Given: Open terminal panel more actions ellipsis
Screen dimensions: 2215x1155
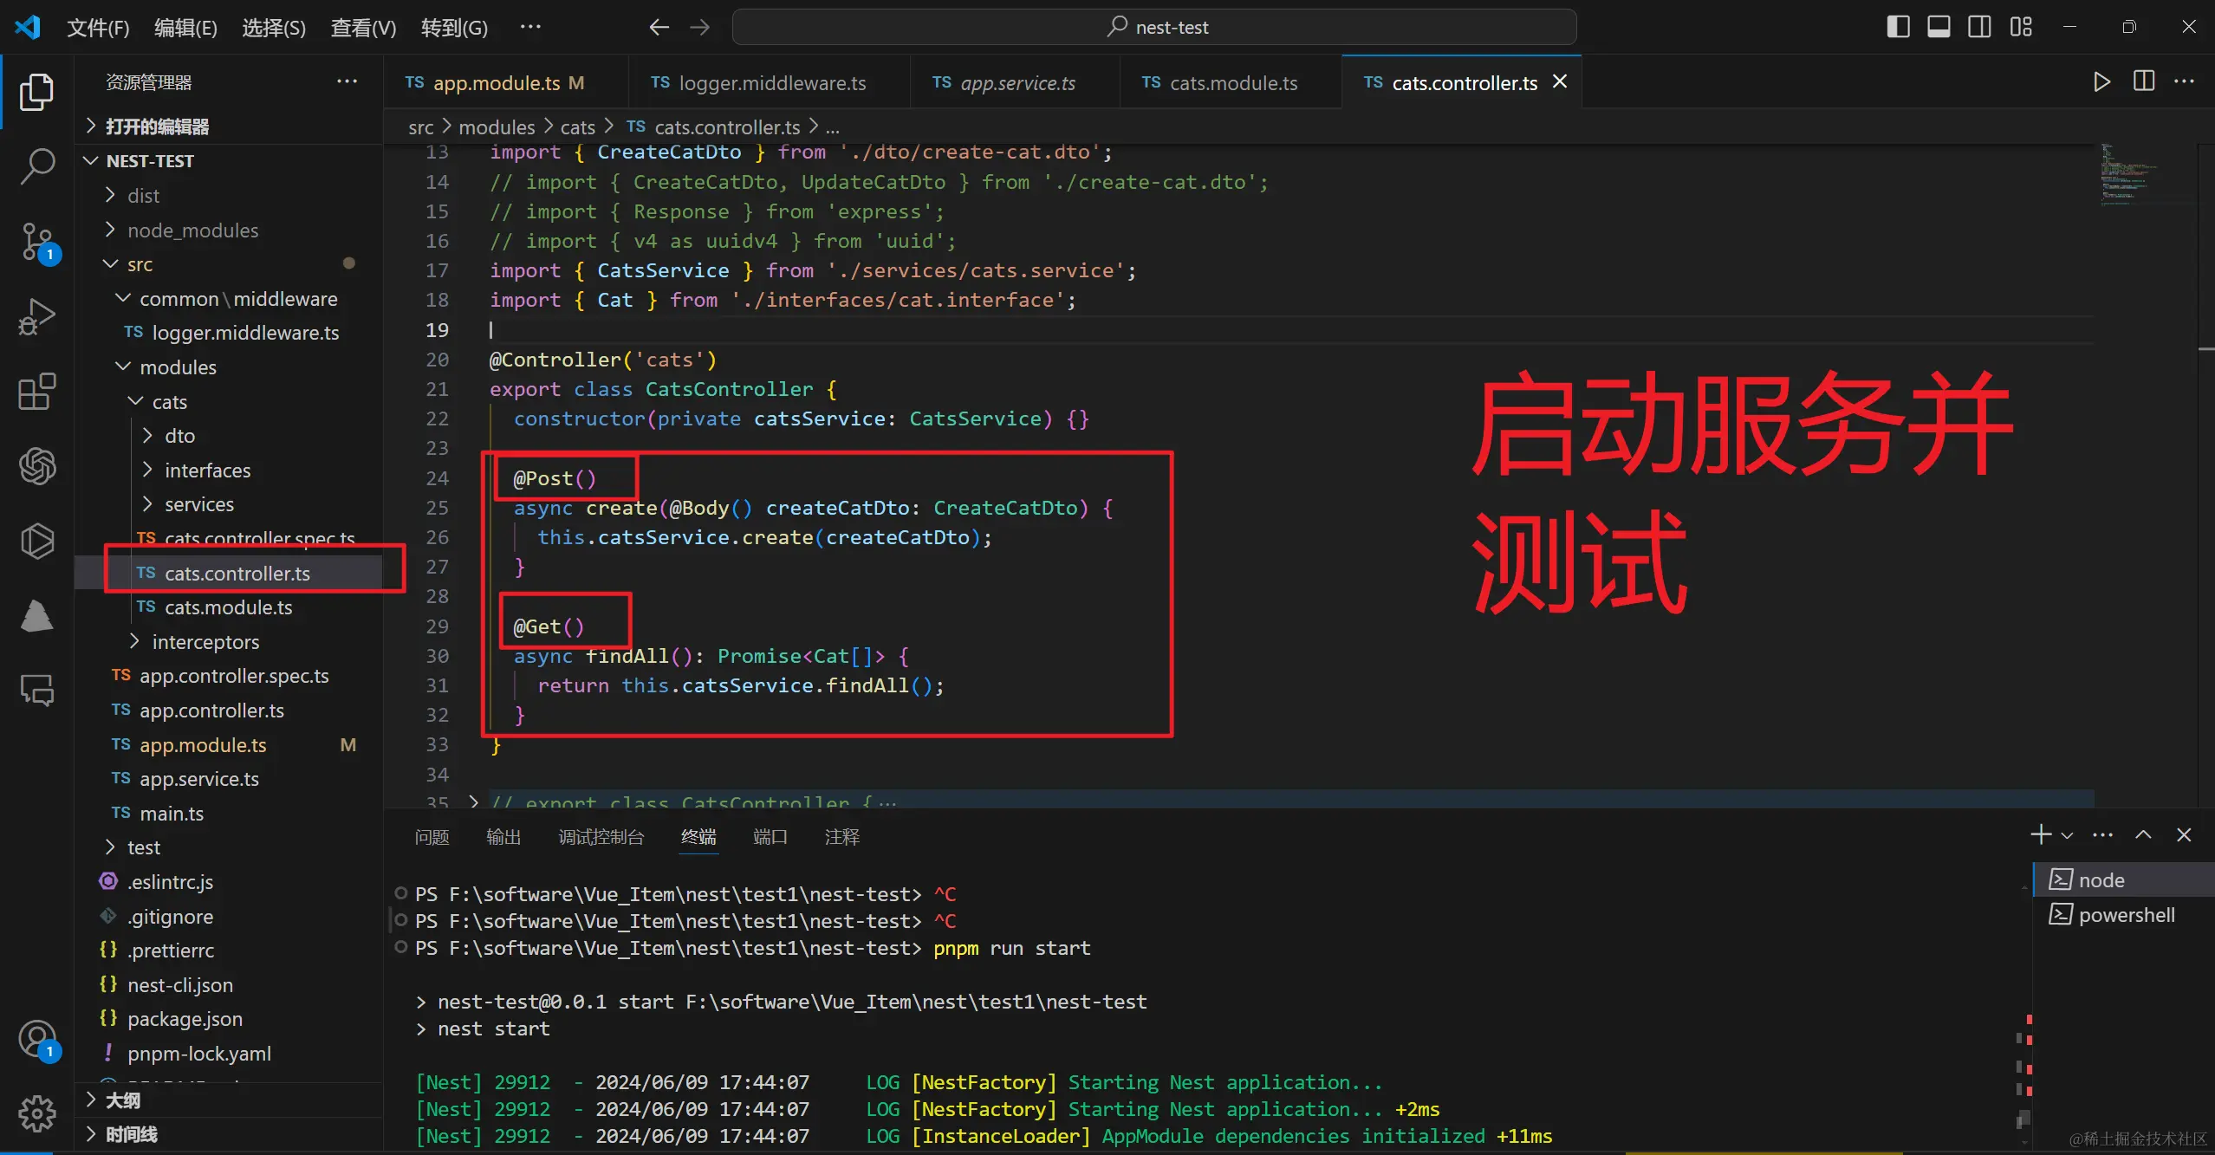Looking at the screenshot, I should pos(2102,835).
